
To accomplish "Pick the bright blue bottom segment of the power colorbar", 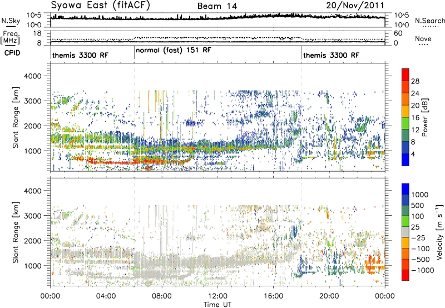I will [406, 160].
